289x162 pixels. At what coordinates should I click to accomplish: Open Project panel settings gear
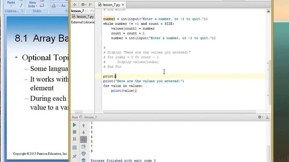(83, 4)
